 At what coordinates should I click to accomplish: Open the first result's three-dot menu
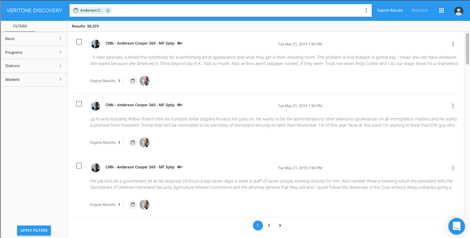[x=453, y=44]
